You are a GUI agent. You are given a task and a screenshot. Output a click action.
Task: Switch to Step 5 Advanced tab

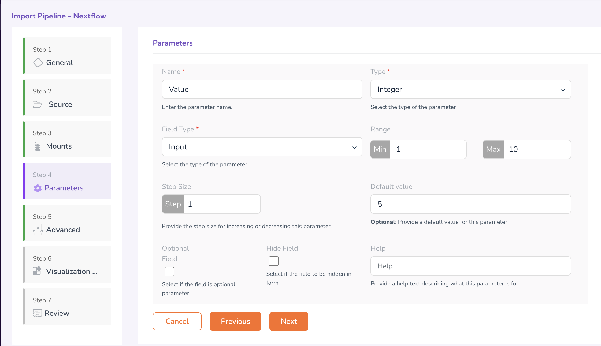(x=67, y=223)
